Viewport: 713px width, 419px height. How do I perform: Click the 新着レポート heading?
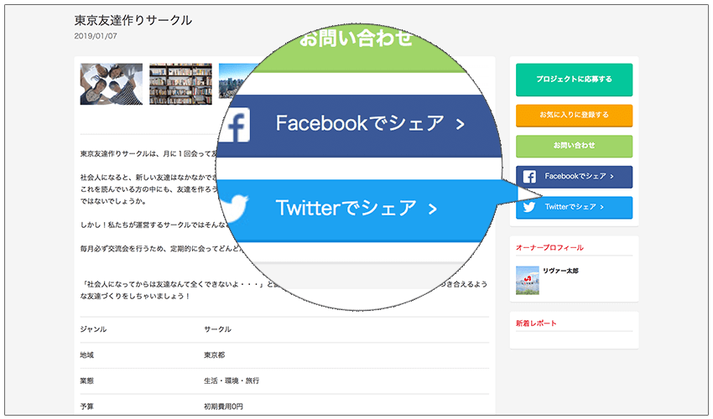coord(536,323)
